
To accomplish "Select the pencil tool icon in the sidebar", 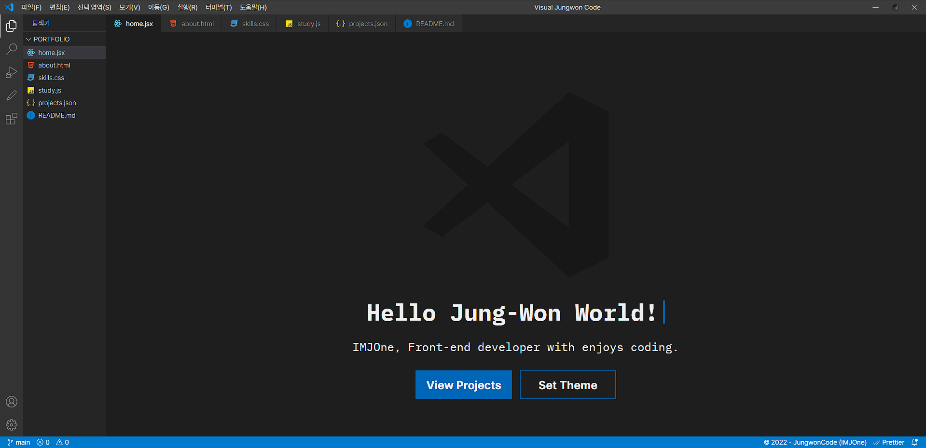I will coord(11,95).
